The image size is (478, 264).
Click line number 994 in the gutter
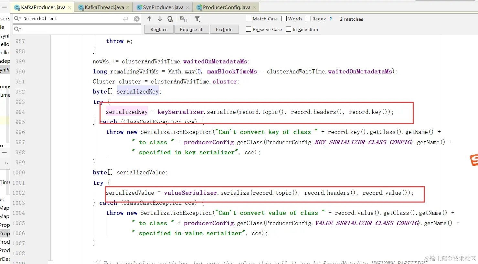pyautogui.click(x=20, y=112)
